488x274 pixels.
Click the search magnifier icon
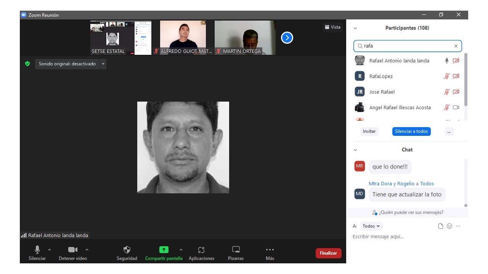click(x=360, y=46)
